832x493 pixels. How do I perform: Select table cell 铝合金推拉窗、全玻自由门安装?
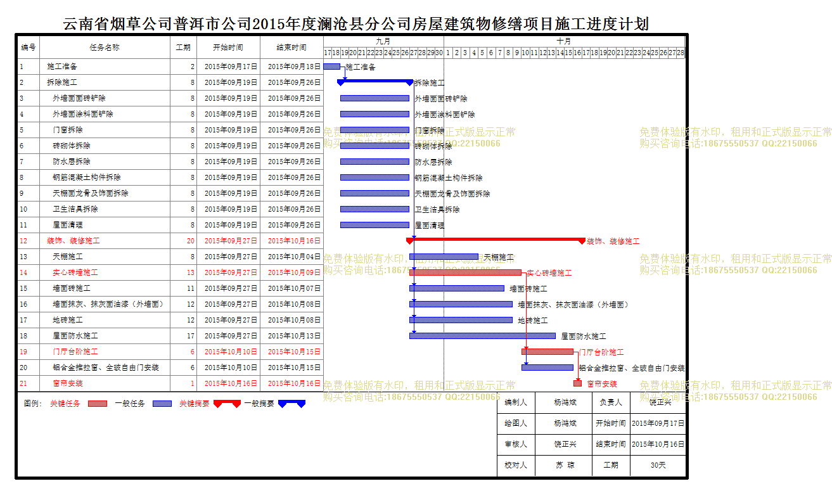tap(106, 368)
